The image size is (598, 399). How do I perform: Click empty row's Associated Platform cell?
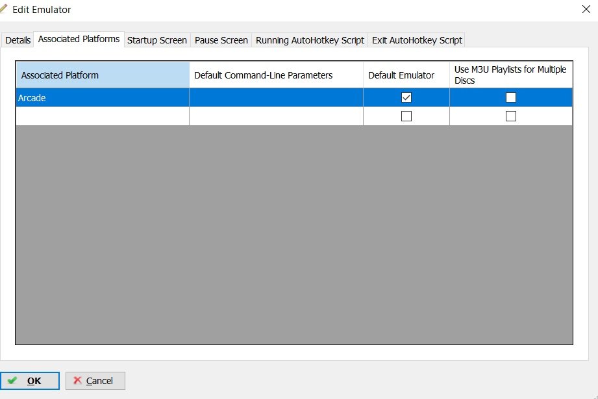[x=103, y=116]
